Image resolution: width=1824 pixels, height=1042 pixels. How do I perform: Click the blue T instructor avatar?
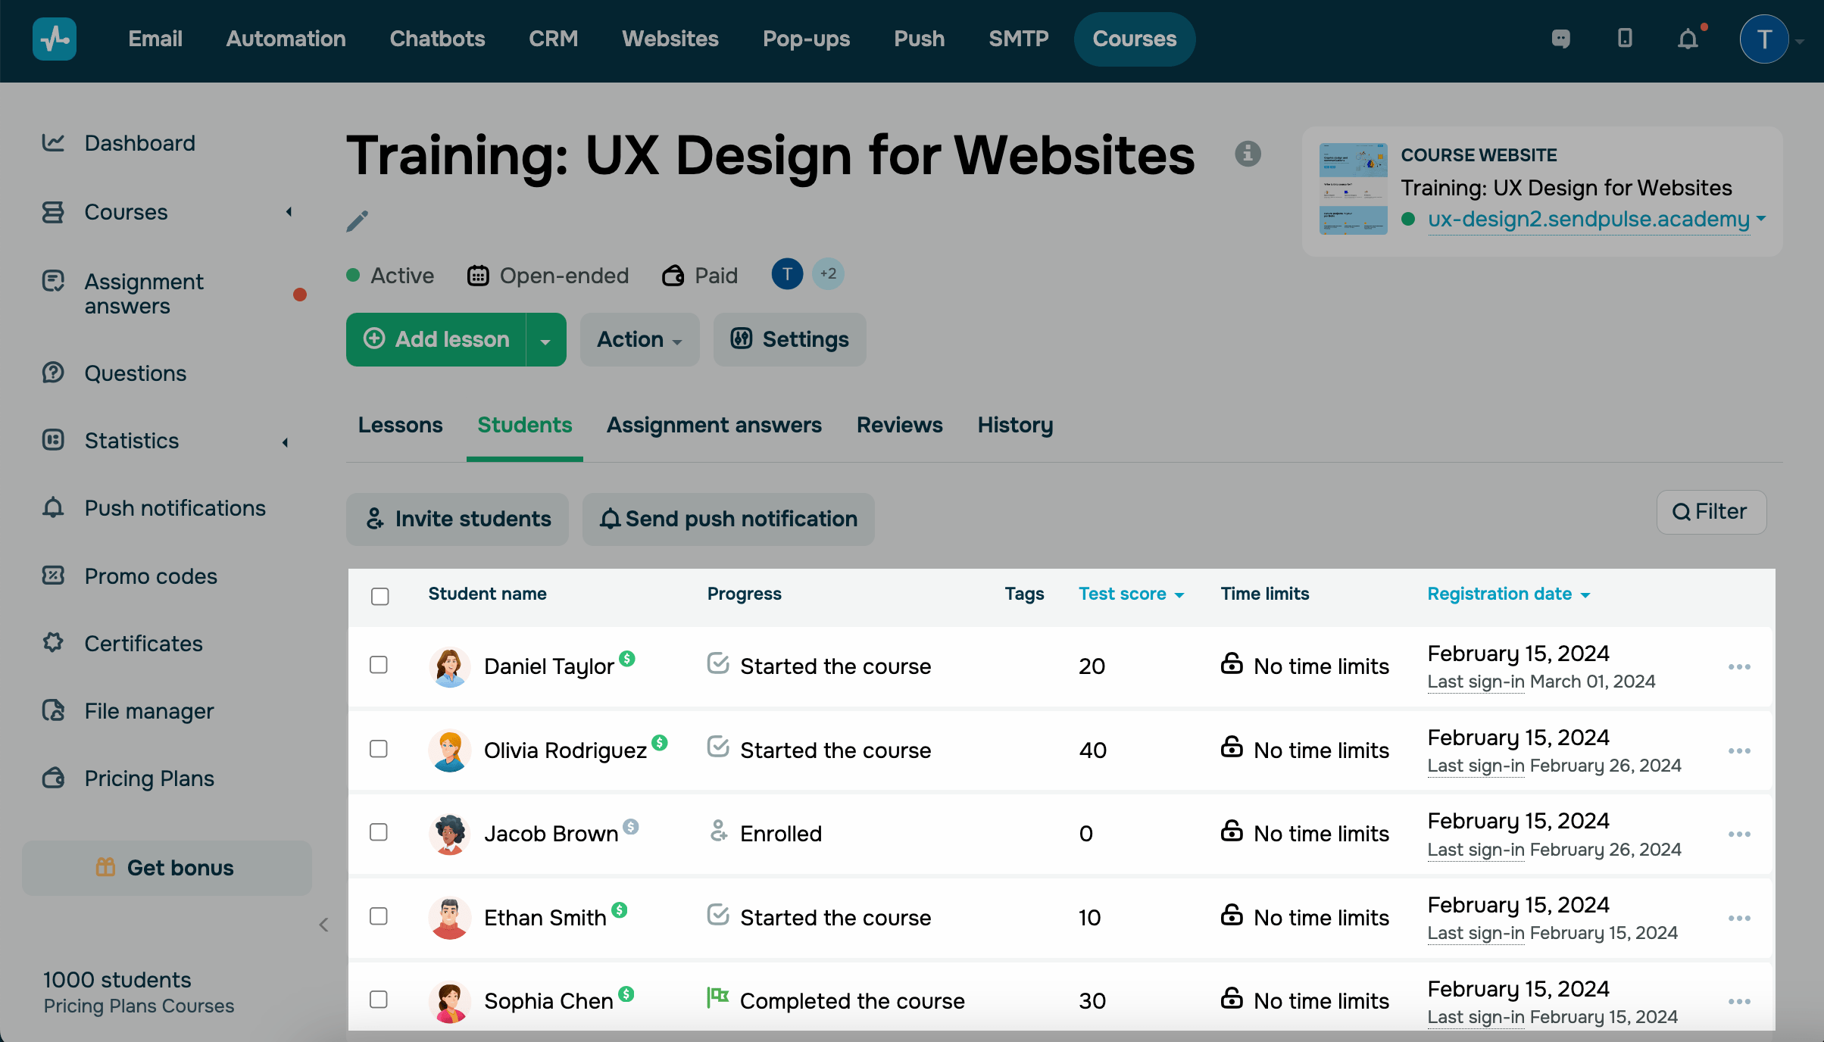click(x=787, y=274)
